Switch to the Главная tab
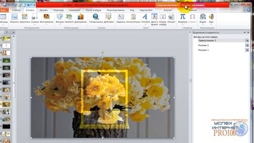This screenshot has height=143, width=254. point(16,10)
